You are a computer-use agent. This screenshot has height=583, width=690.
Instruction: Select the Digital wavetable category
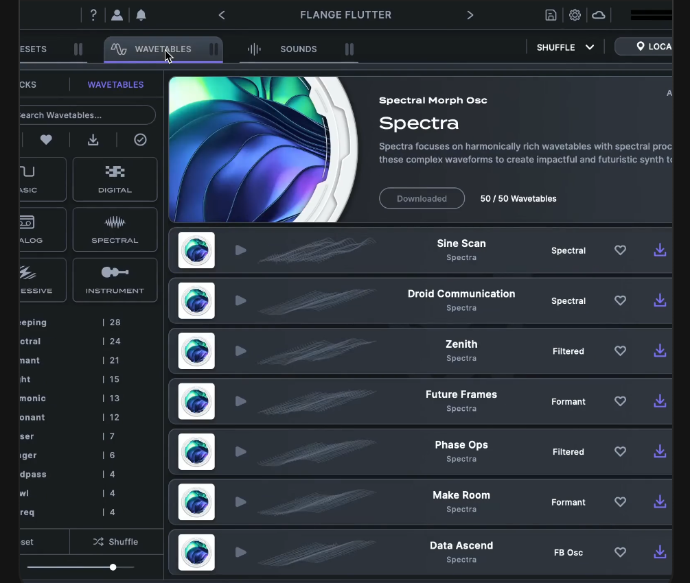tap(115, 179)
